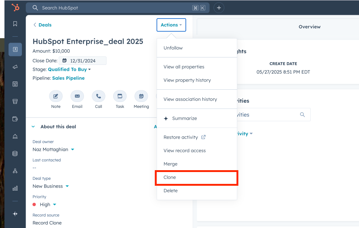Open the Breeze AI sparkle sidebar icon
The width and height of the screenshot is (359, 228).
(15, 214)
